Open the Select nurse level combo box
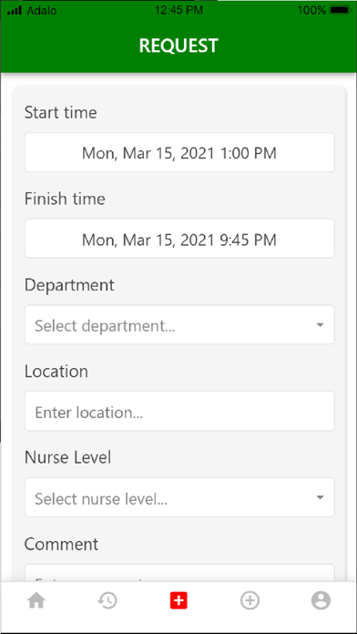The height and width of the screenshot is (634, 357). point(179,497)
